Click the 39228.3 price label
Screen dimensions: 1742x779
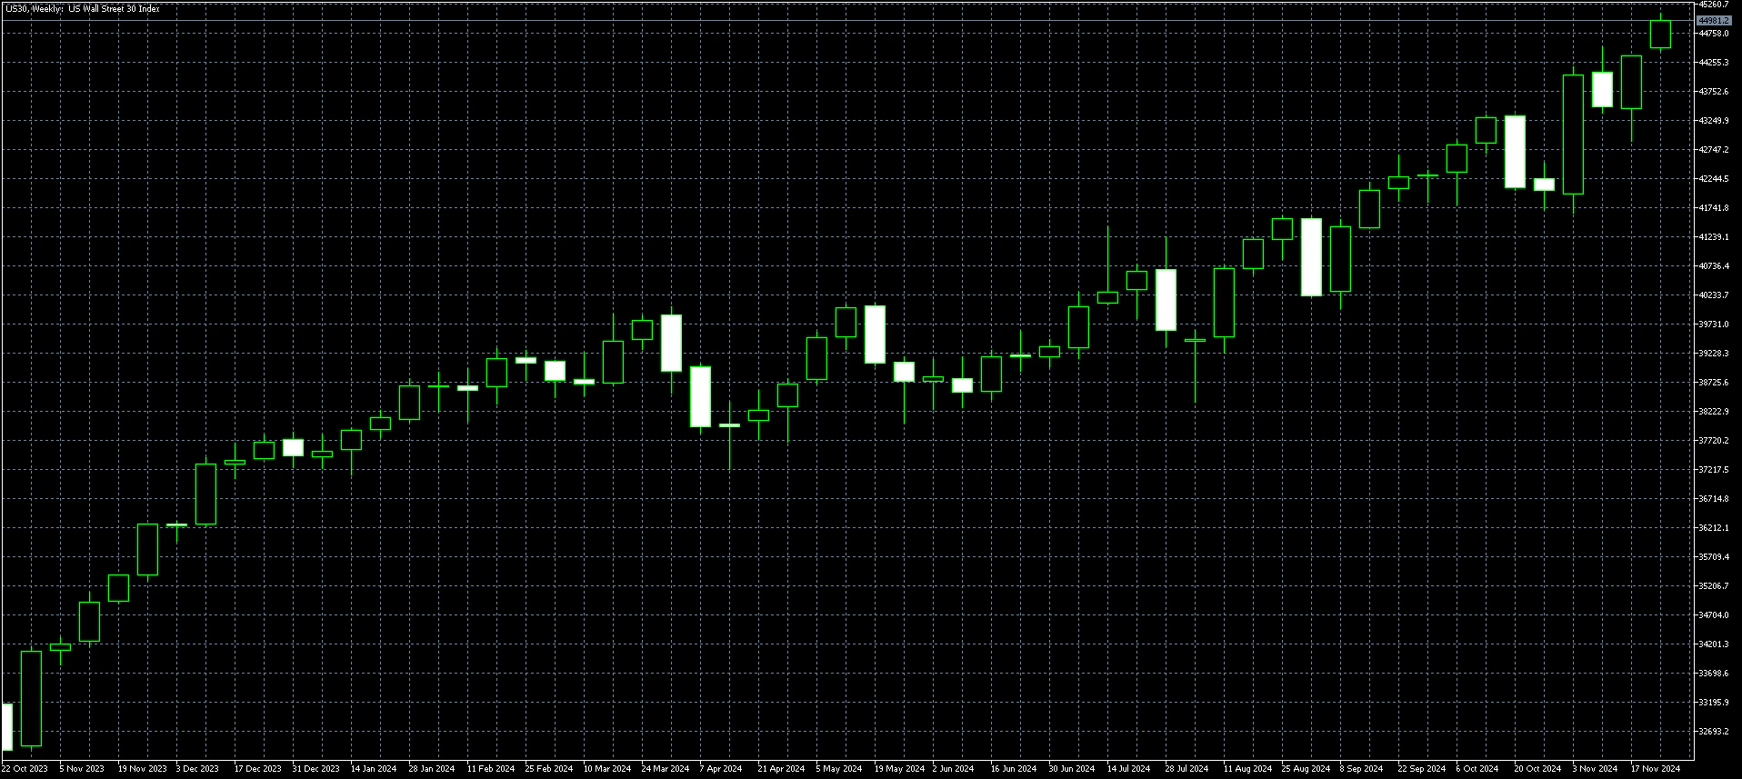(1714, 354)
